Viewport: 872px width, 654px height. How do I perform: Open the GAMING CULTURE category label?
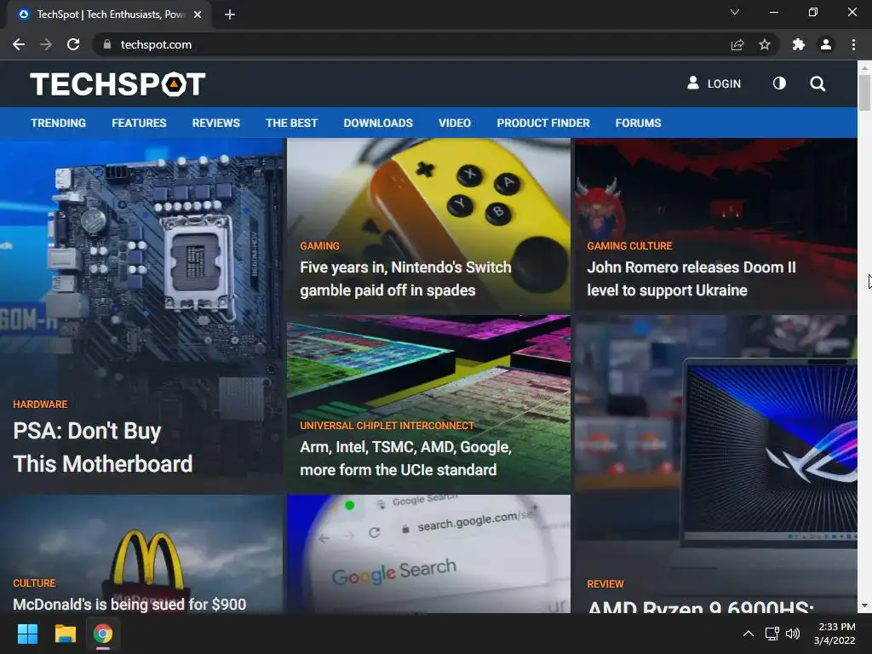(x=629, y=246)
